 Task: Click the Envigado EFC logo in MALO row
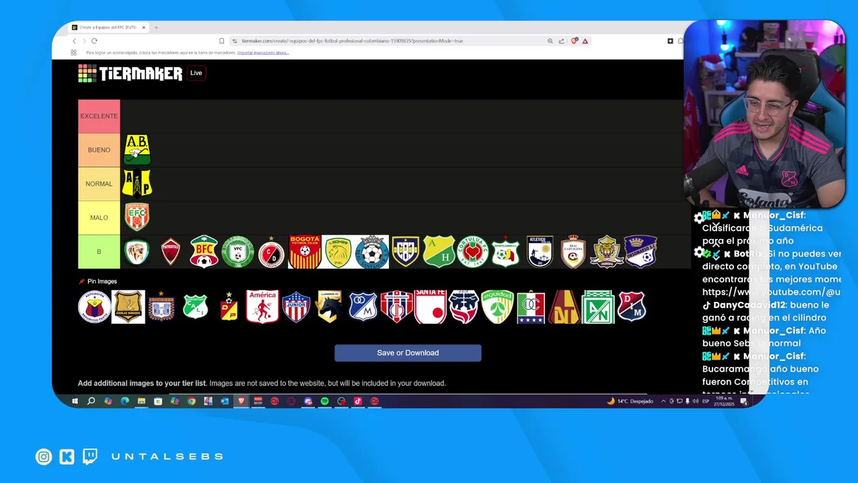point(137,217)
